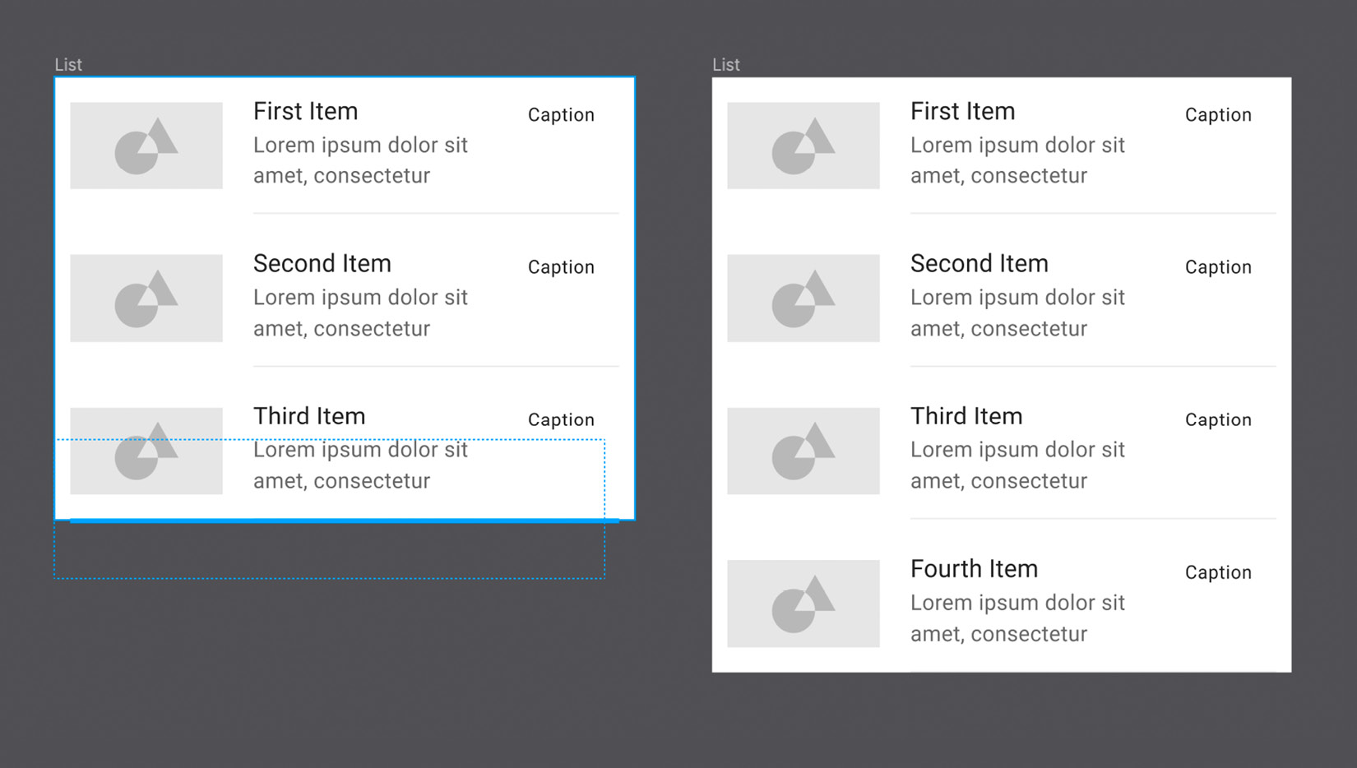
Task: Click the First Item title text
Action: coord(305,111)
